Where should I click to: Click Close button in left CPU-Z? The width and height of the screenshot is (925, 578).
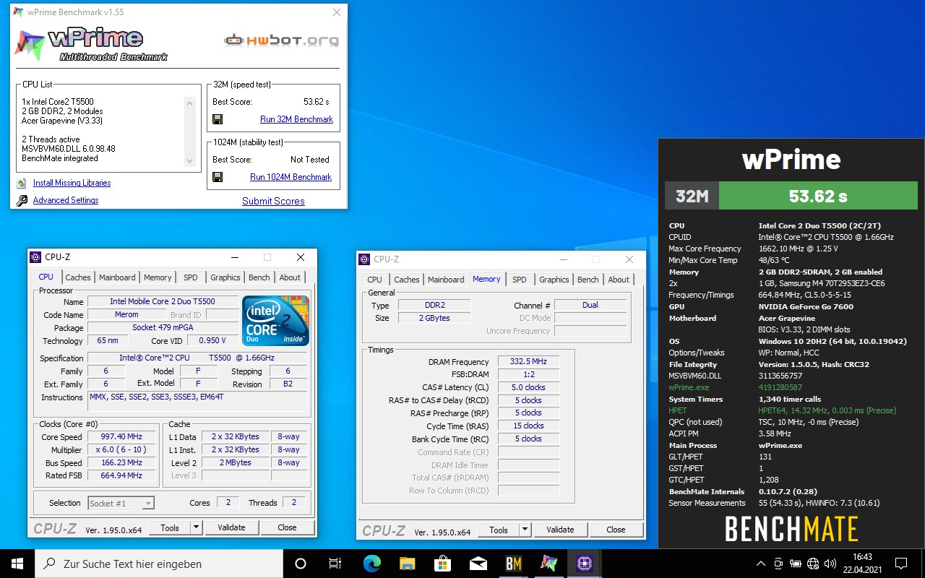[287, 527]
